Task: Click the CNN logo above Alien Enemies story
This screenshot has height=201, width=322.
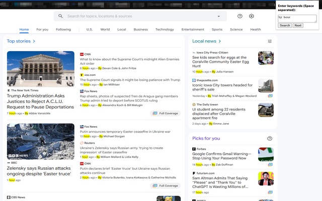Action: (x=82, y=54)
